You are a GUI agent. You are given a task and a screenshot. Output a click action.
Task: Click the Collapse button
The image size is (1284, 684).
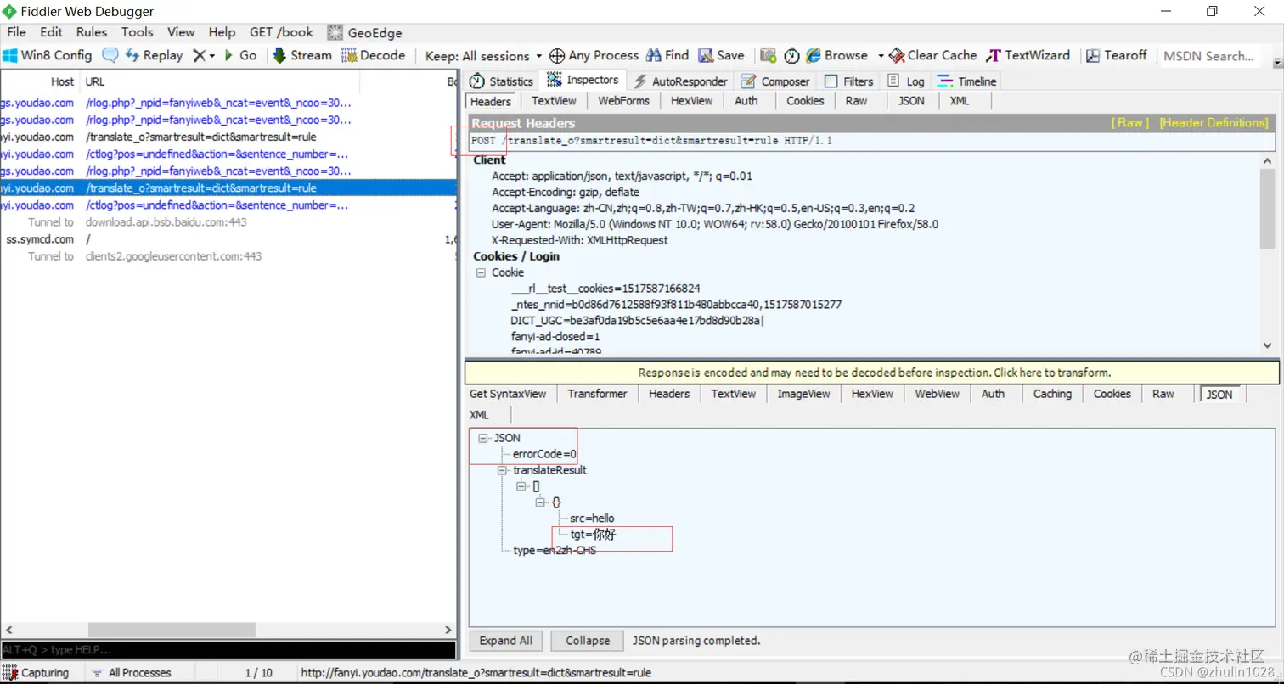point(588,641)
